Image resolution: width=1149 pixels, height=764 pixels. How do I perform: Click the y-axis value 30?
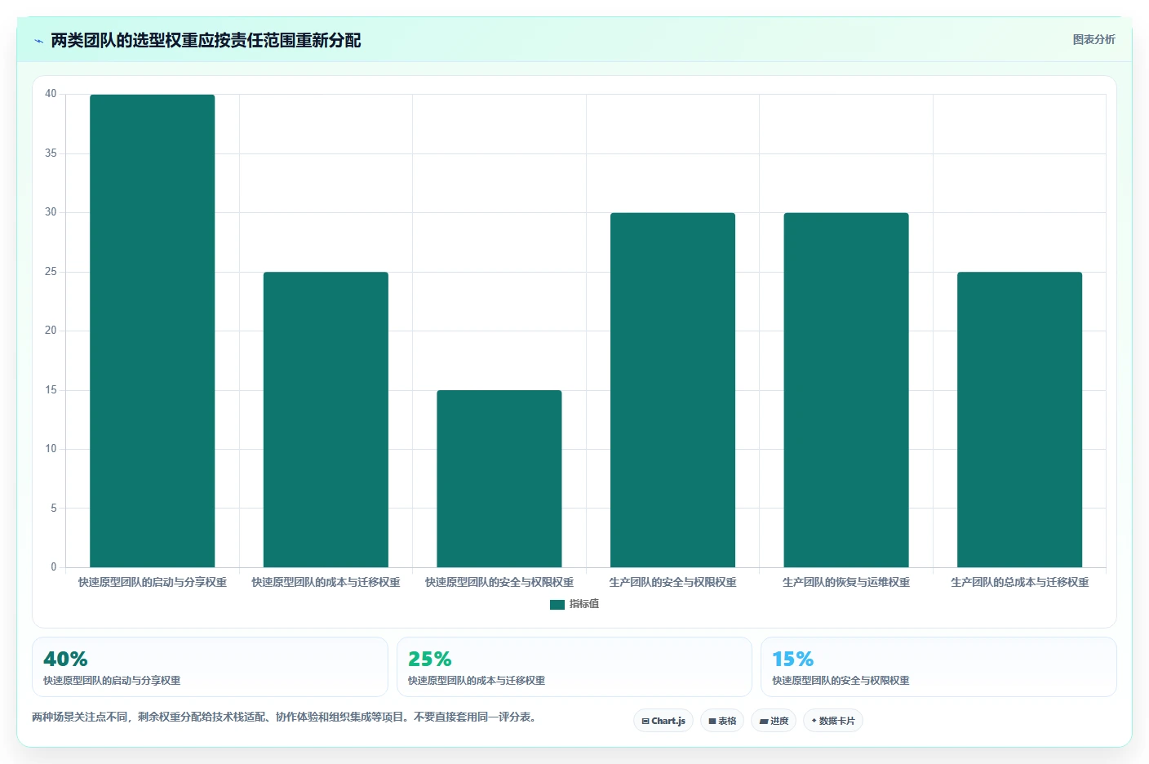51,212
